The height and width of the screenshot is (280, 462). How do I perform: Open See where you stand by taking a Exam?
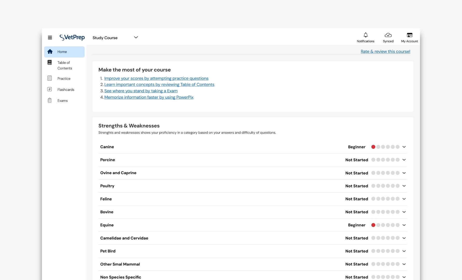[x=141, y=91]
